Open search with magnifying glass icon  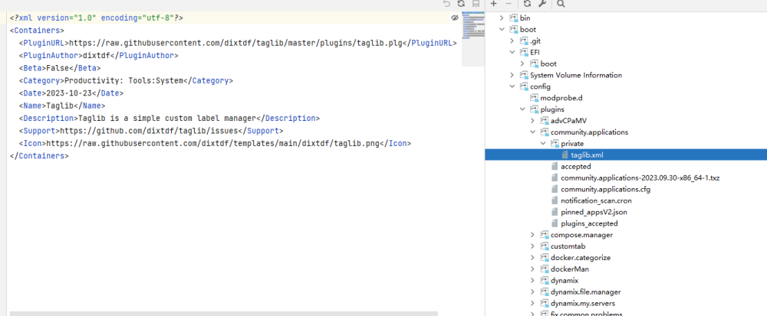click(x=561, y=4)
